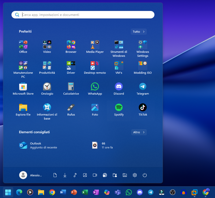The height and width of the screenshot is (198, 215).
Task: Launch TikTok
Action: click(143, 110)
